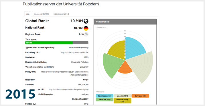The height and width of the screenshot is (106, 205).
Task: Toggle the Metadata legend label
Action: 105,100
